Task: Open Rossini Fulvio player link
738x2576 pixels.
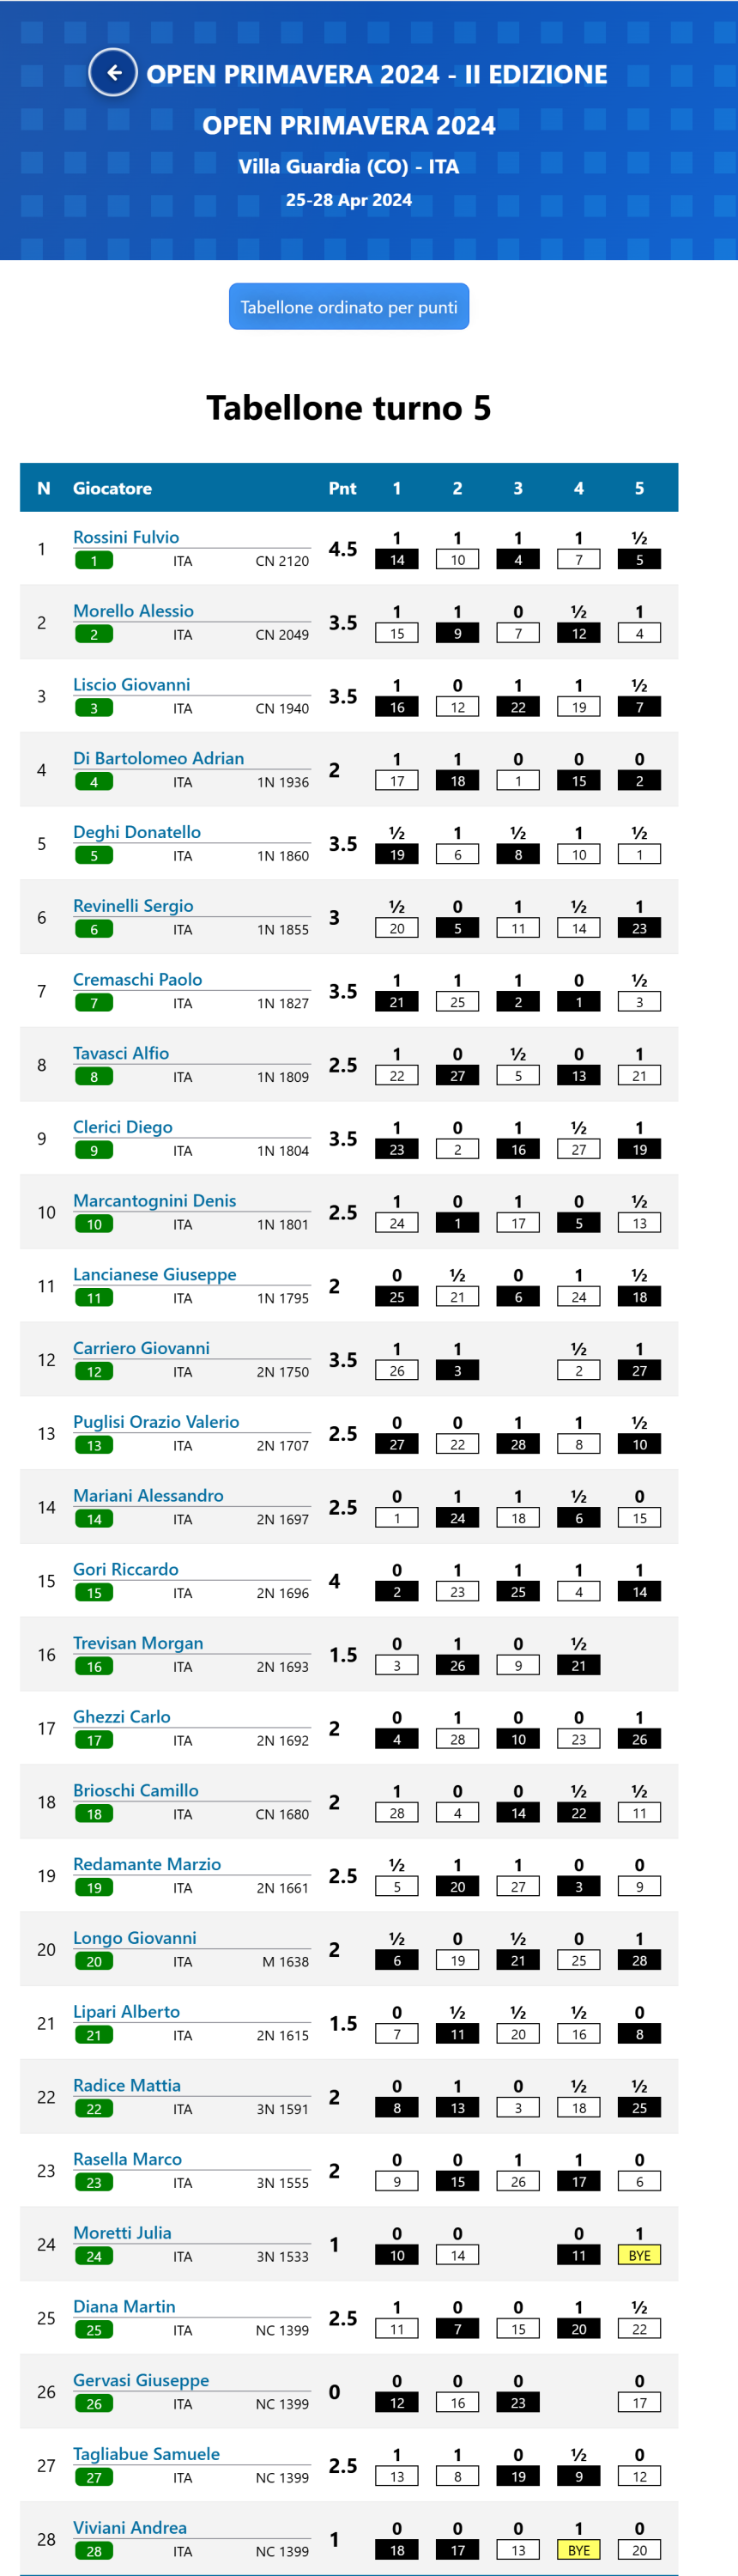Action: pos(126,537)
